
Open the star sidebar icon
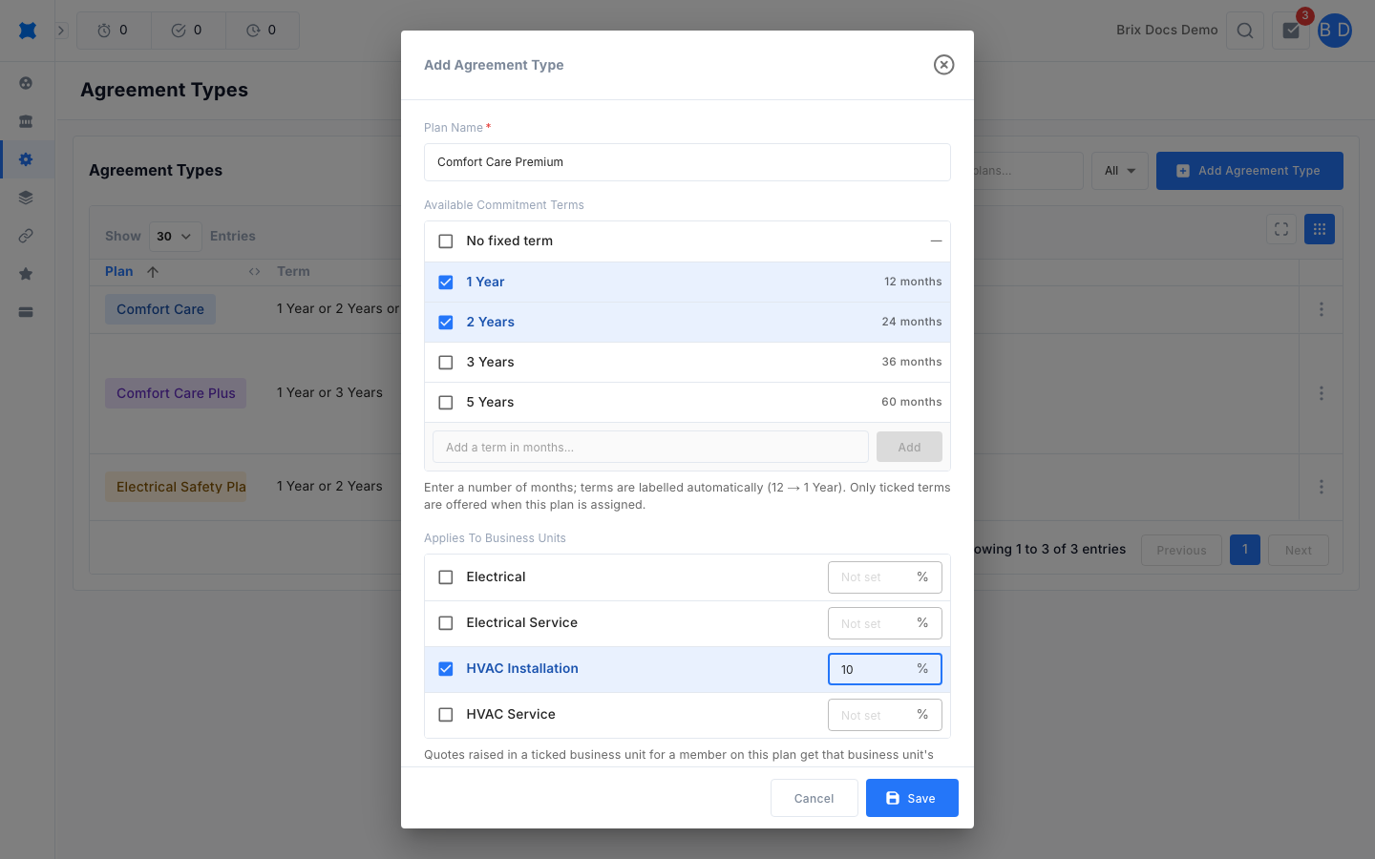pyautogui.click(x=26, y=274)
